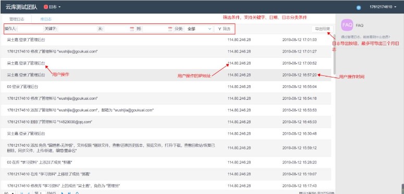Click the timestamp 2019-08-12 17:00:52
Viewport: 404px width, 194px height.
299,63
